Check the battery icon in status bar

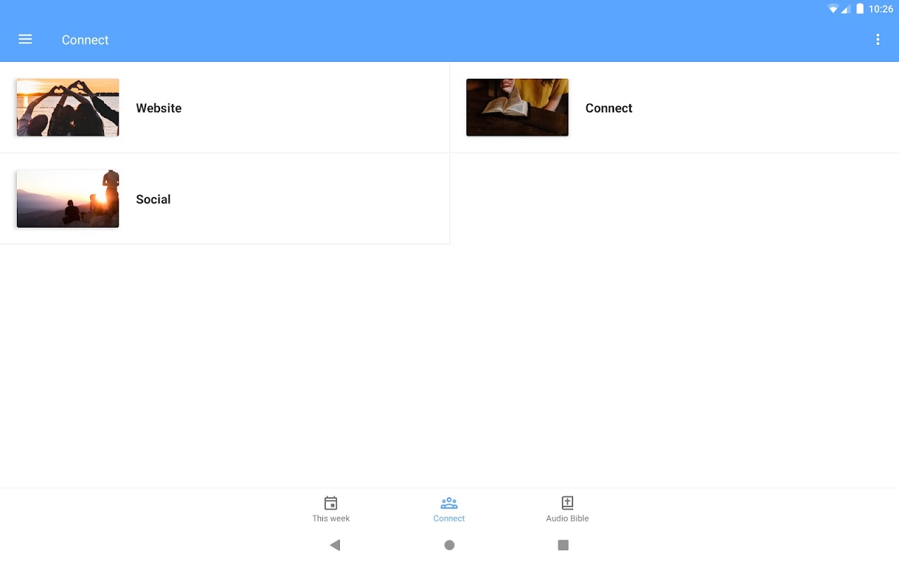pos(860,9)
